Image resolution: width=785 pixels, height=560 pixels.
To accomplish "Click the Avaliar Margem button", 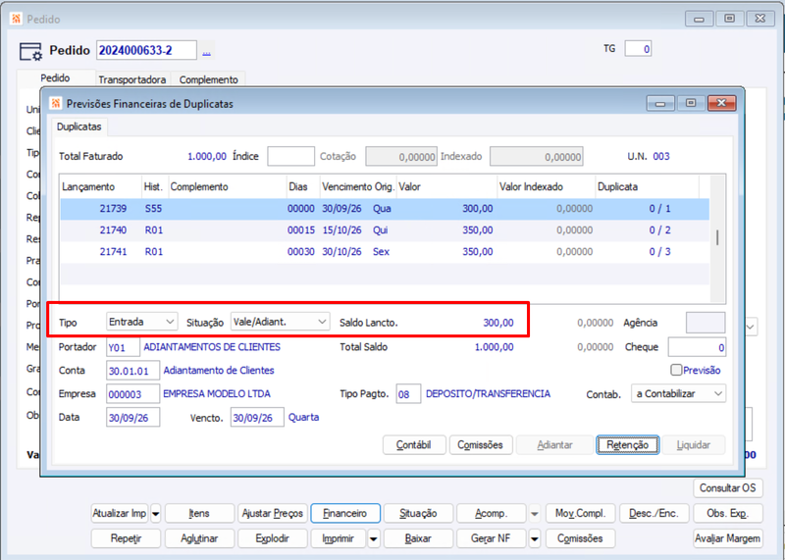I will [727, 538].
